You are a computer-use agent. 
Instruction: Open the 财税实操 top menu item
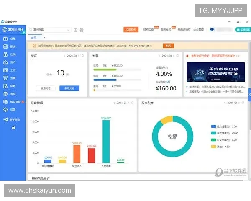pos(149,29)
